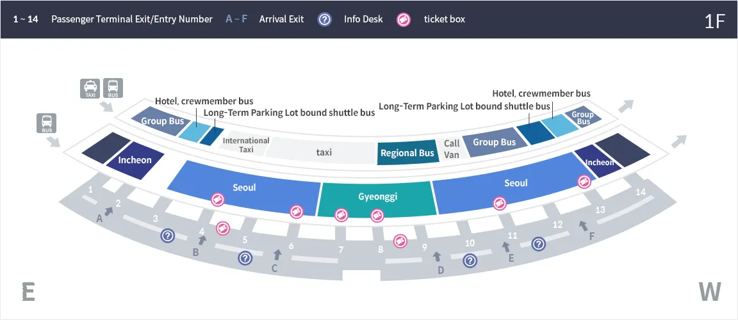Select the International Taxi zone

[245, 145]
